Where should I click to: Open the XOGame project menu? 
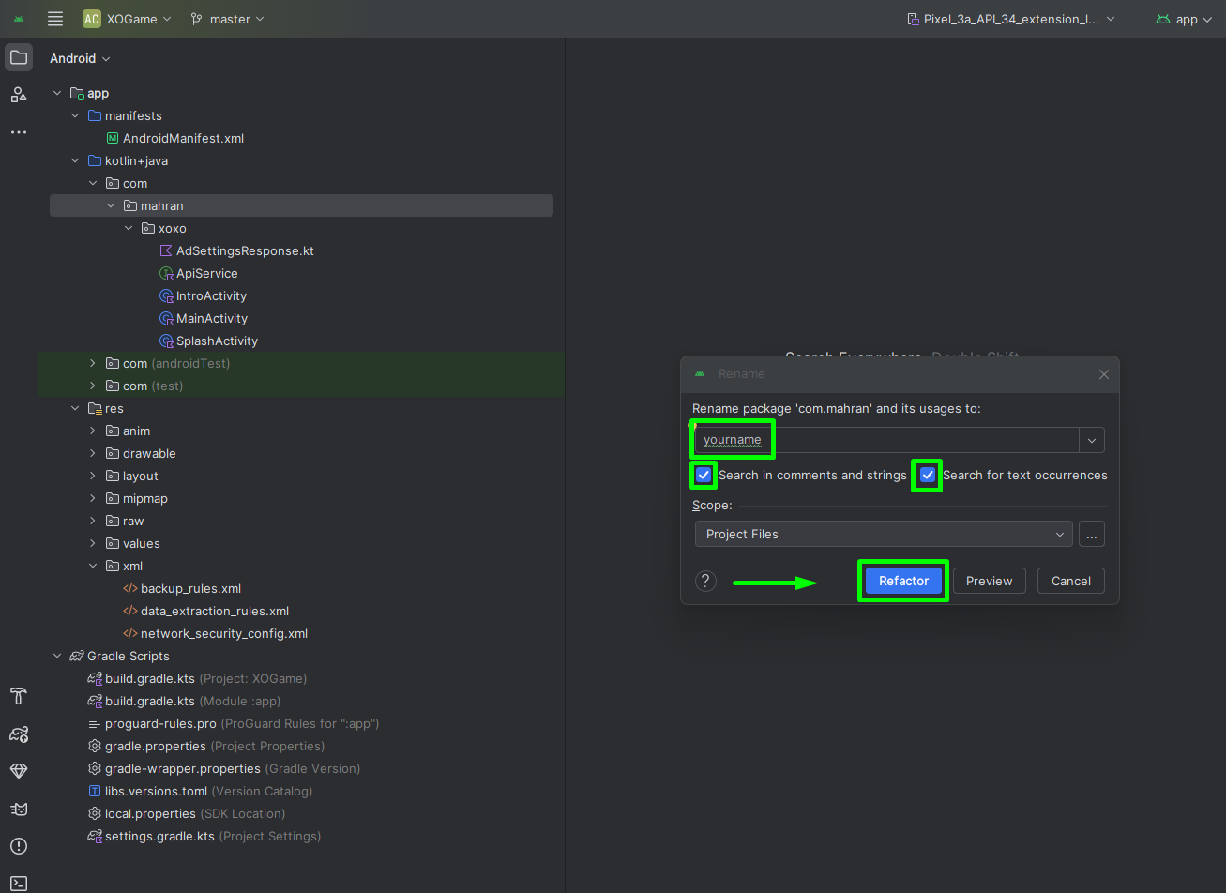(x=128, y=19)
